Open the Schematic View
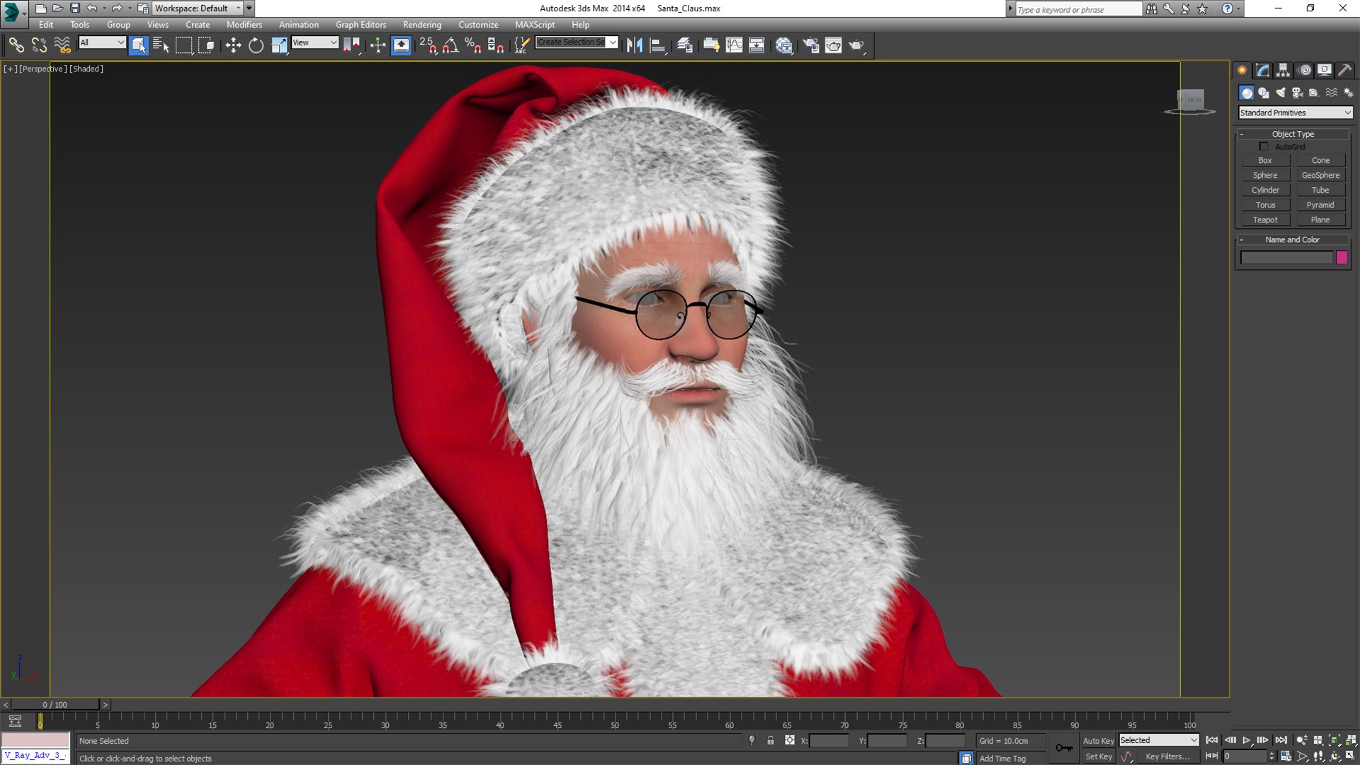Screen dimensions: 1360x765 (x=756, y=45)
